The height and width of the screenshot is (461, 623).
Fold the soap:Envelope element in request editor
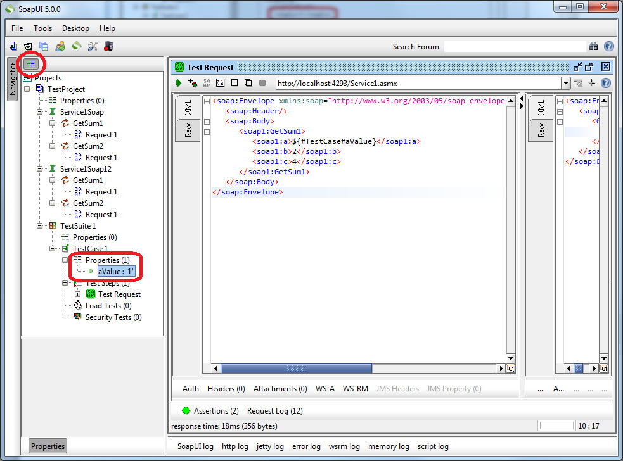[x=207, y=101]
